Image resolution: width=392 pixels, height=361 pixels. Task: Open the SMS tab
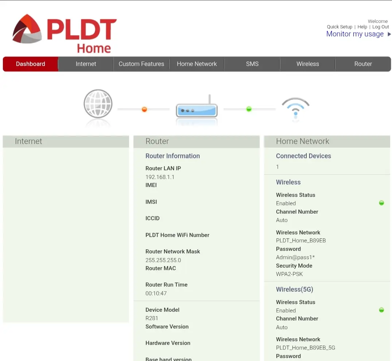click(252, 64)
